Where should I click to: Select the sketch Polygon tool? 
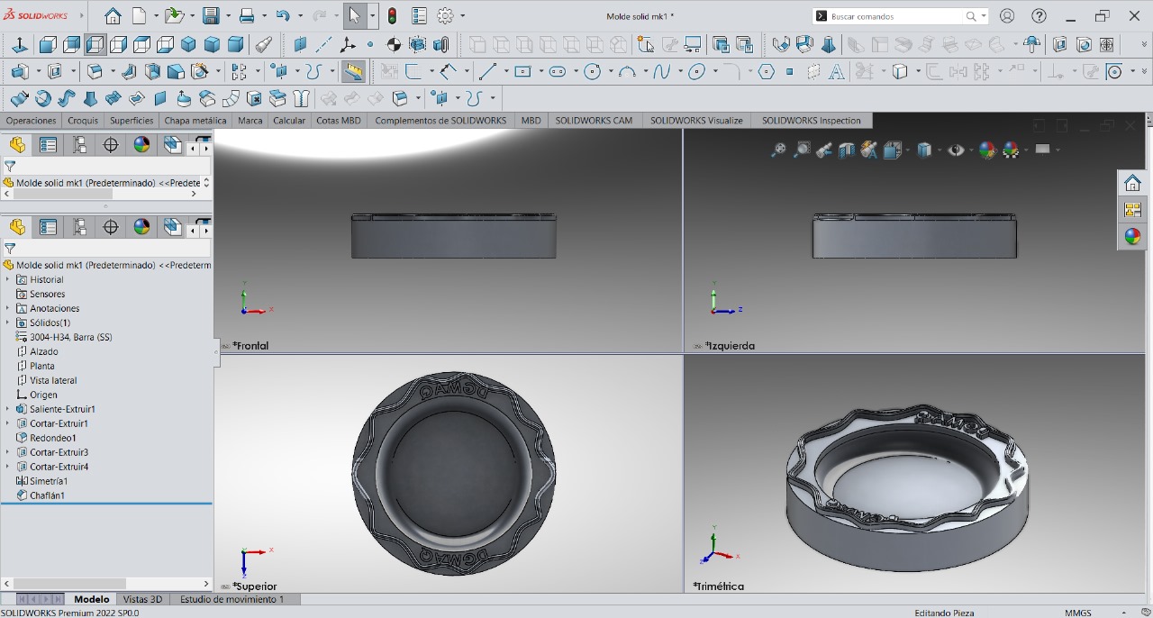[767, 72]
